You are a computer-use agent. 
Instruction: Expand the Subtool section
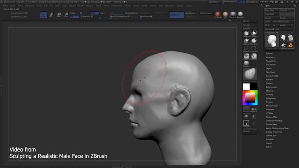(x=269, y=54)
